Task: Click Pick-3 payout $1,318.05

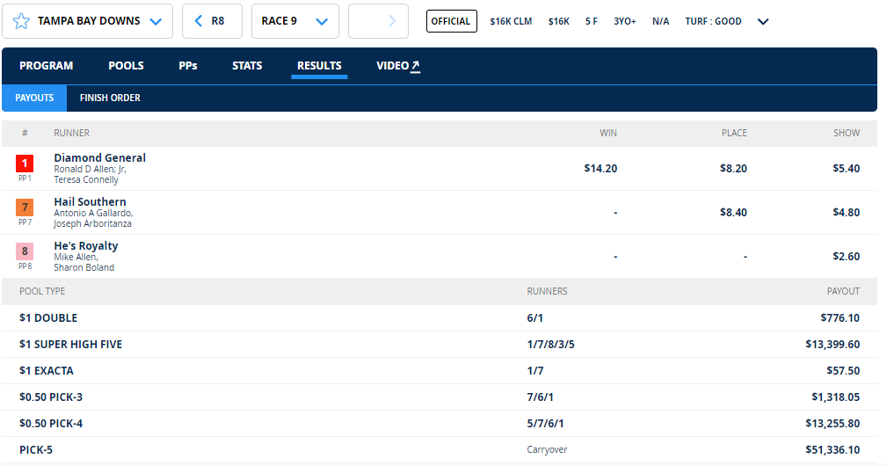Action: (x=835, y=397)
